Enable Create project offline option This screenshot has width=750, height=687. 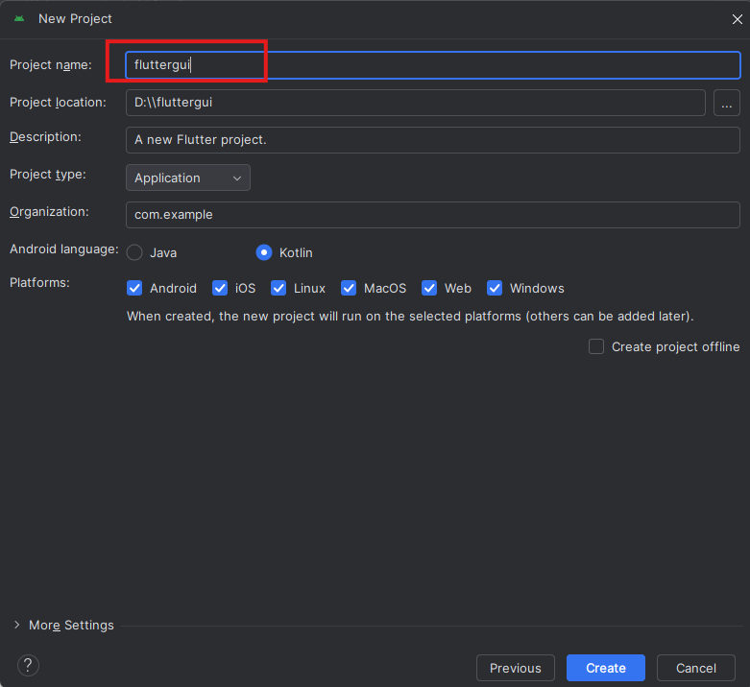click(596, 346)
